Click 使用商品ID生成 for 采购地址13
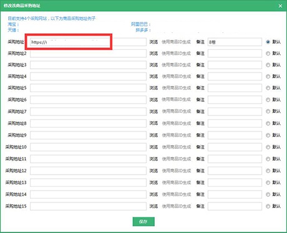 point(176,183)
